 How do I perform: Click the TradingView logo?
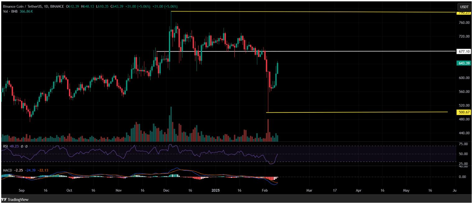15,200
